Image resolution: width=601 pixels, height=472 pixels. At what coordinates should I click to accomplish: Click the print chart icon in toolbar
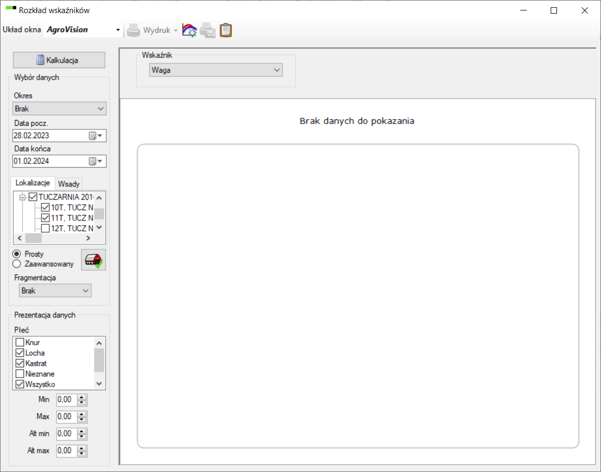pyautogui.click(x=207, y=30)
